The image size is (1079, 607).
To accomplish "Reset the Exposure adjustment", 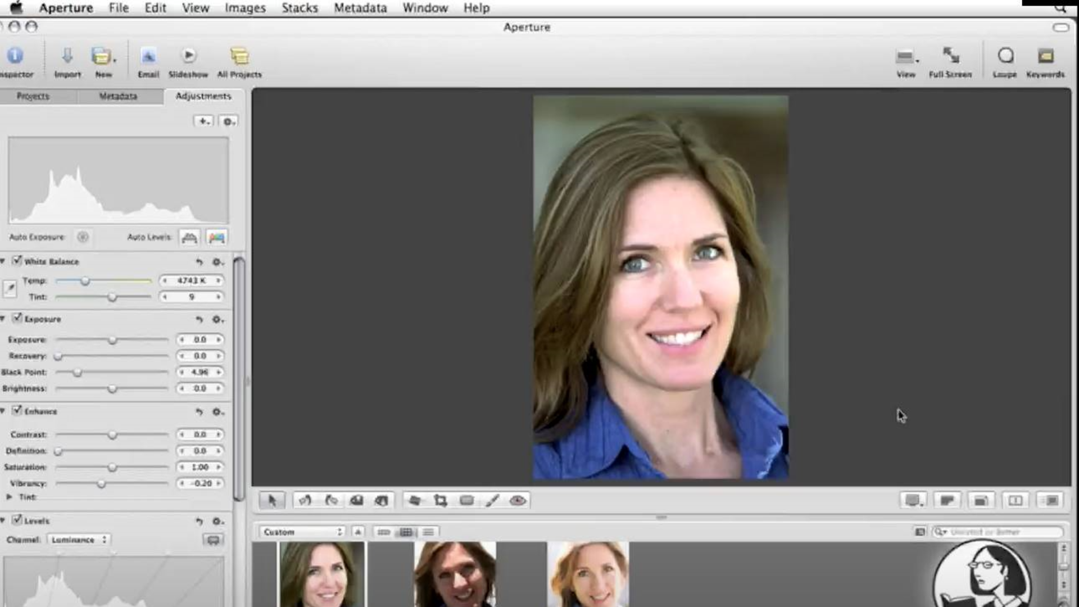I will pos(199,319).
